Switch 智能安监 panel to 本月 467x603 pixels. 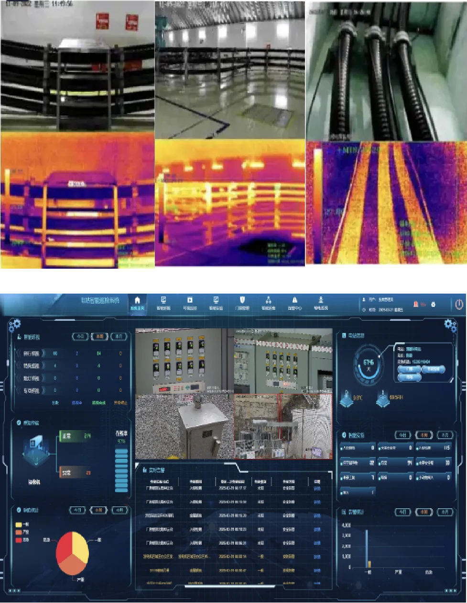445,435
